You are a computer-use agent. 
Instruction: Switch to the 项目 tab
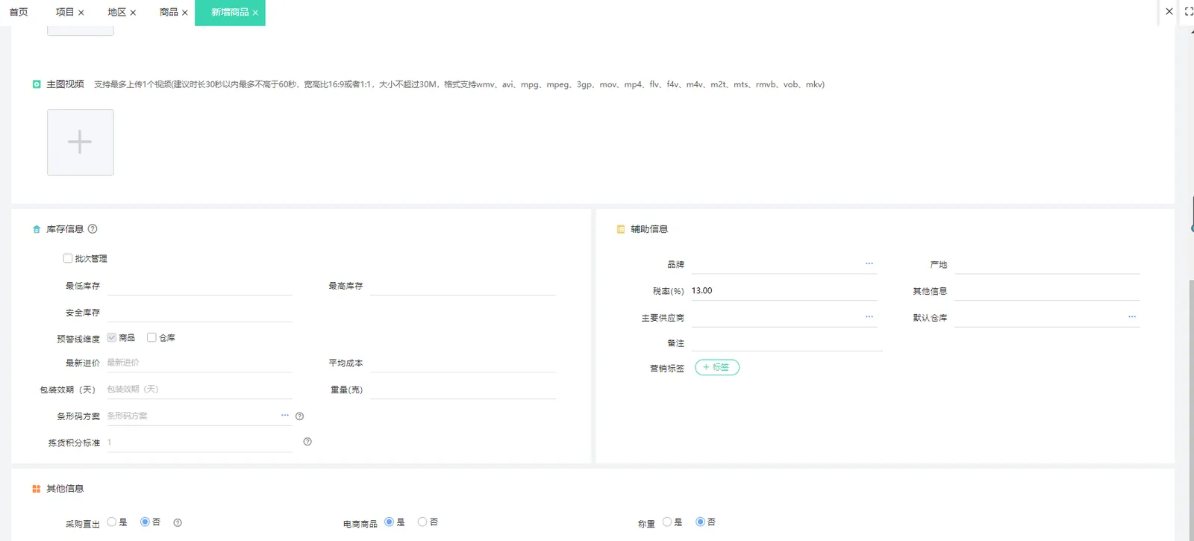[65, 12]
